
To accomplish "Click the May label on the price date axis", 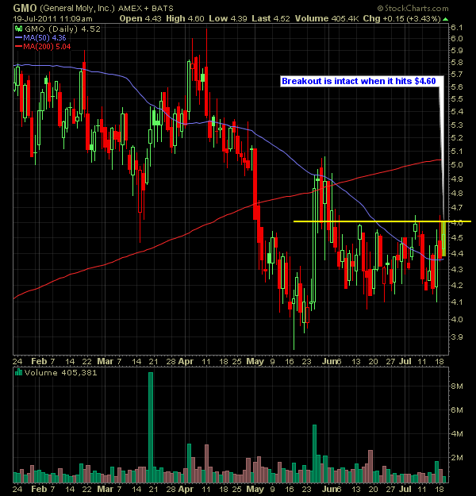I will [x=257, y=360].
